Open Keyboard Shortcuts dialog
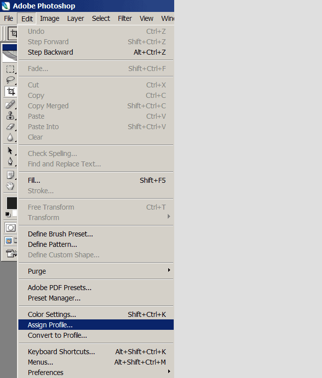 tap(61, 352)
